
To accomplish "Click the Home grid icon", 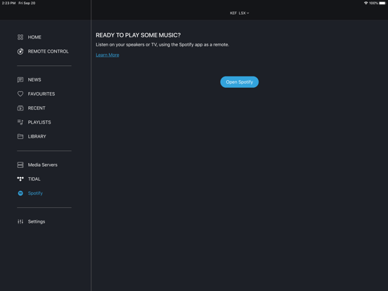I will point(20,37).
